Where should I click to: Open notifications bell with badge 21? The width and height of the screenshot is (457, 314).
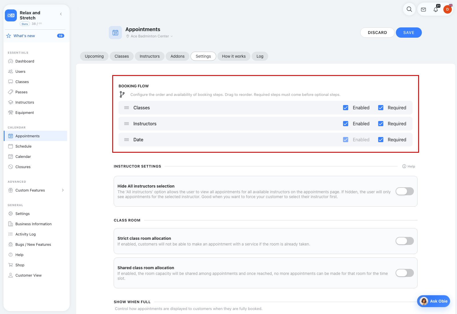pos(436,9)
